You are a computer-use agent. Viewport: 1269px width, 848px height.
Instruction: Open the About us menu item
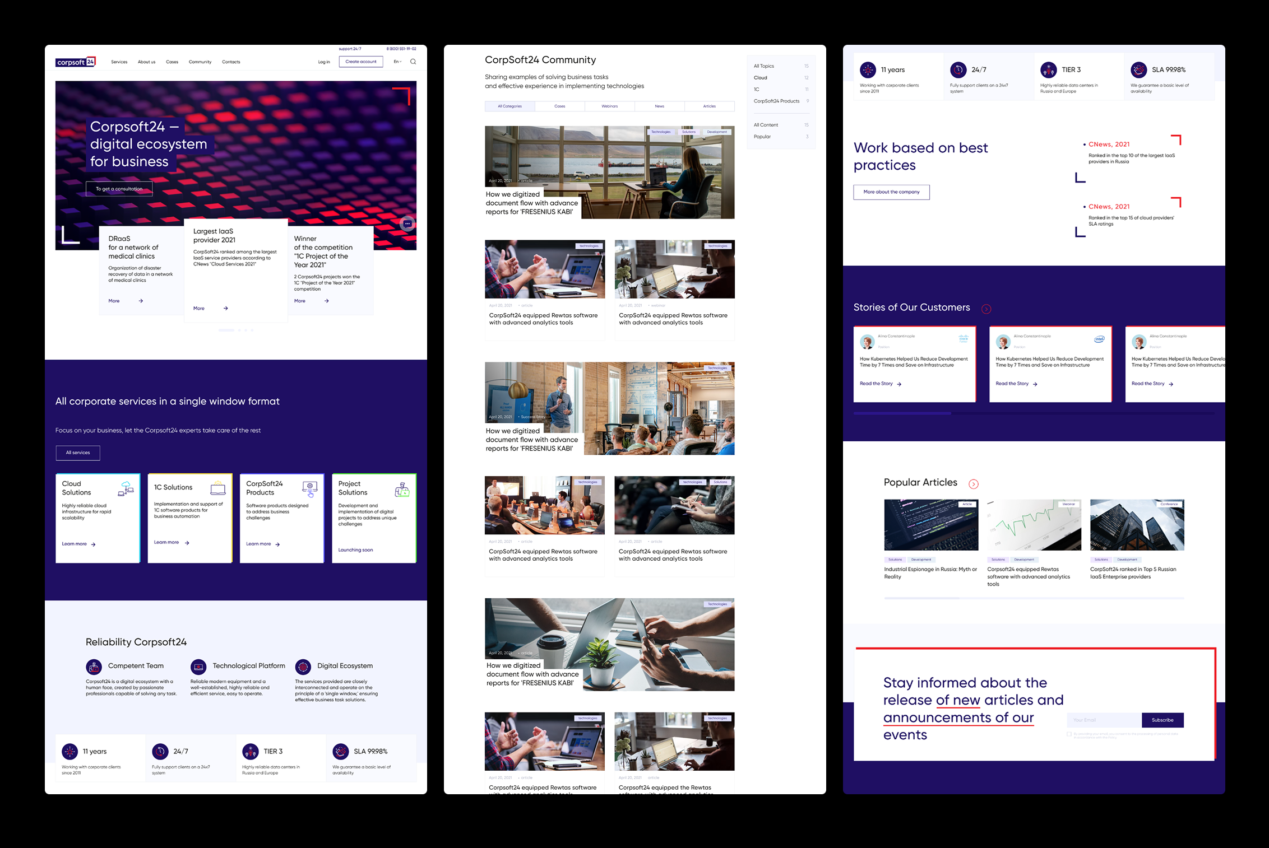(147, 62)
